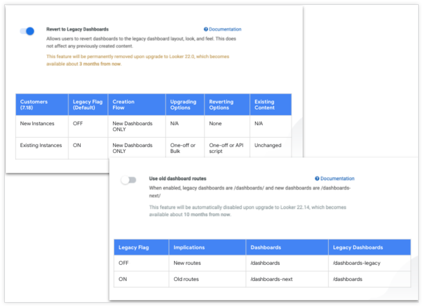
Task: Open Documentation link for Use old dashboard routes
Action: [337, 179]
